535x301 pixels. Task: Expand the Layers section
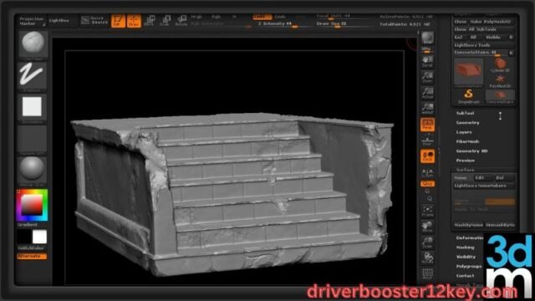click(x=464, y=132)
